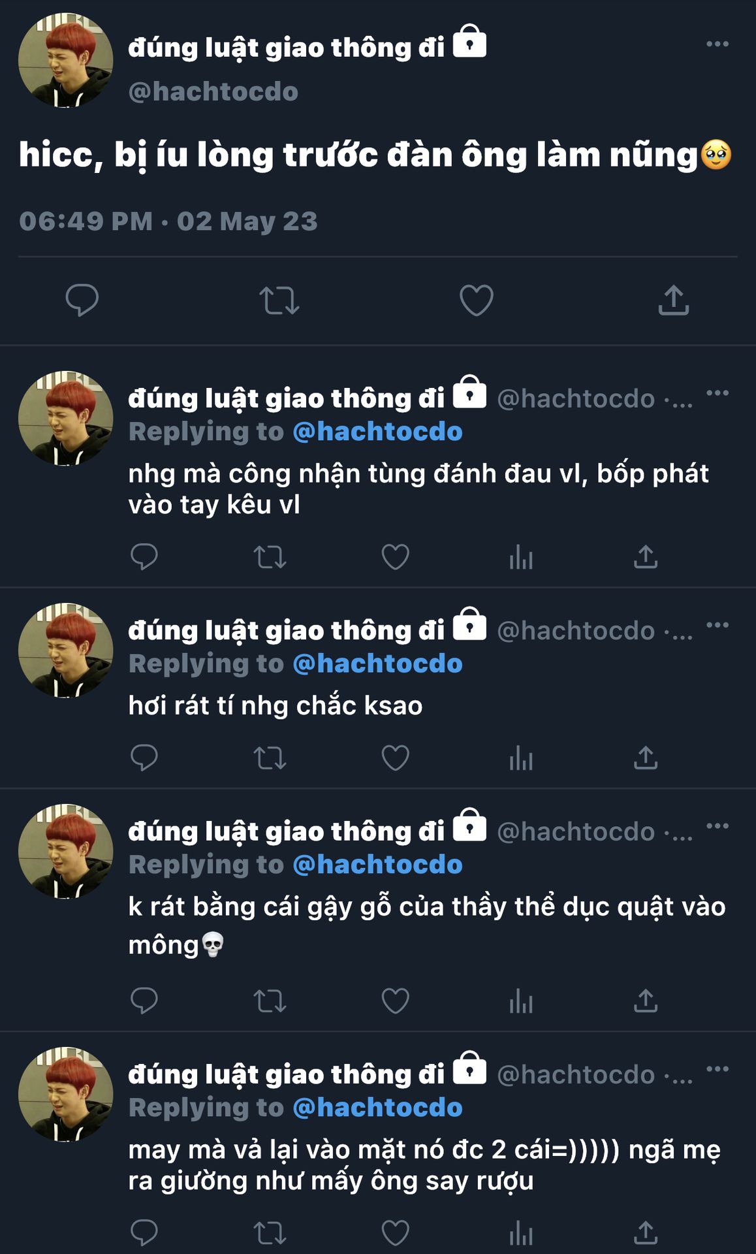Open avatar next to 'hơi rát tí' reply
Image resolution: width=756 pixels, height=1254 pixels.
(x=65, y=651)
